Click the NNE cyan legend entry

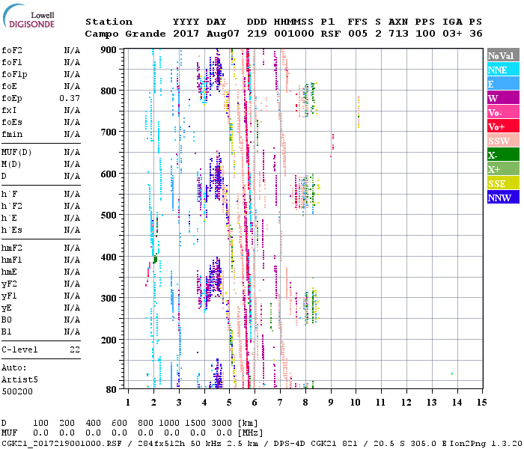502,70
